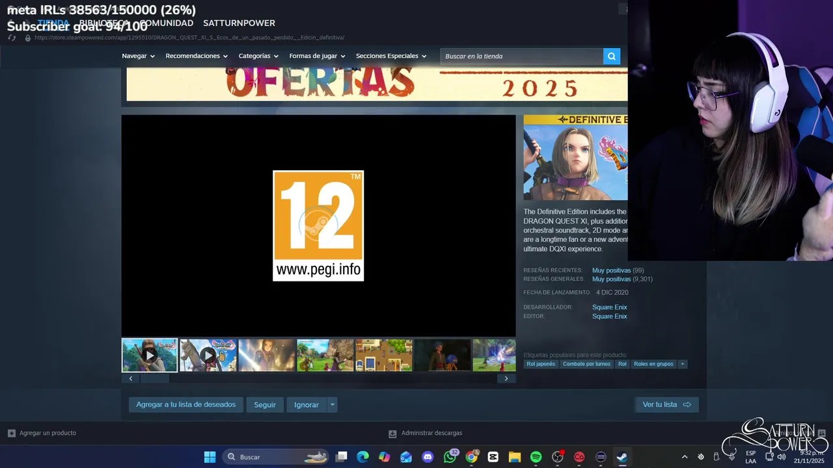
Task: Click the store search magnifier button
Action: pyautogui.click(x=611, y=56)
